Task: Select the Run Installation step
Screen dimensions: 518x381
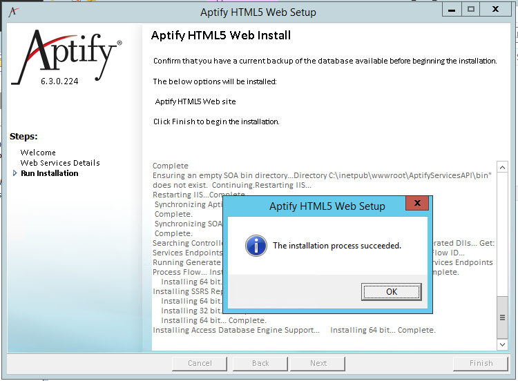Action: click(50, 173)
